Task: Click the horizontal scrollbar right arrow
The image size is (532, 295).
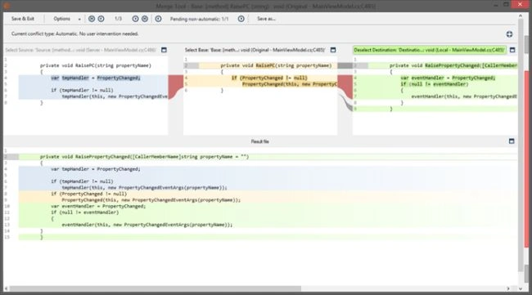Action: tap(508, 288)
